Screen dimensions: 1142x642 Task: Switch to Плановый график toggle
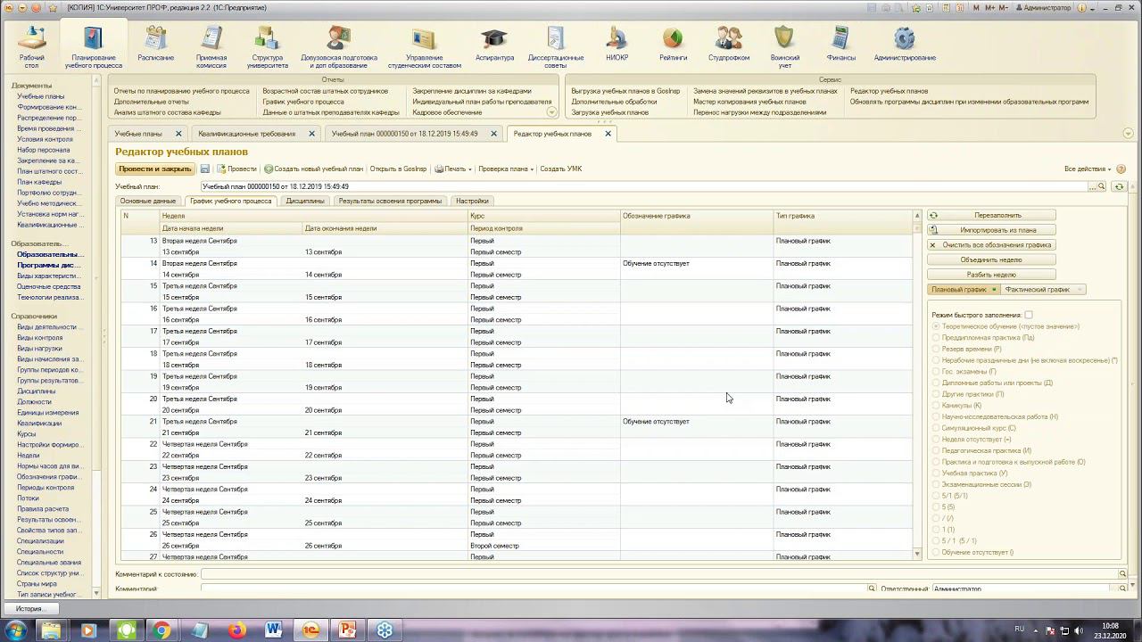(x=963, y=289)
